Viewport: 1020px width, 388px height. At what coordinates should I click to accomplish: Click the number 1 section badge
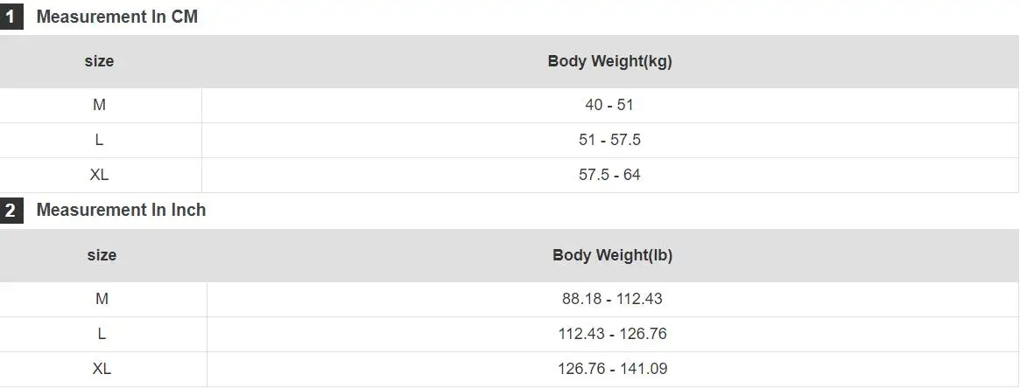(x=11, y=17)
